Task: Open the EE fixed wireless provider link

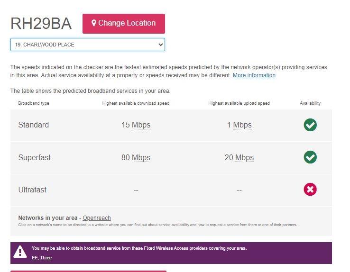Action: tap(35, 258)
